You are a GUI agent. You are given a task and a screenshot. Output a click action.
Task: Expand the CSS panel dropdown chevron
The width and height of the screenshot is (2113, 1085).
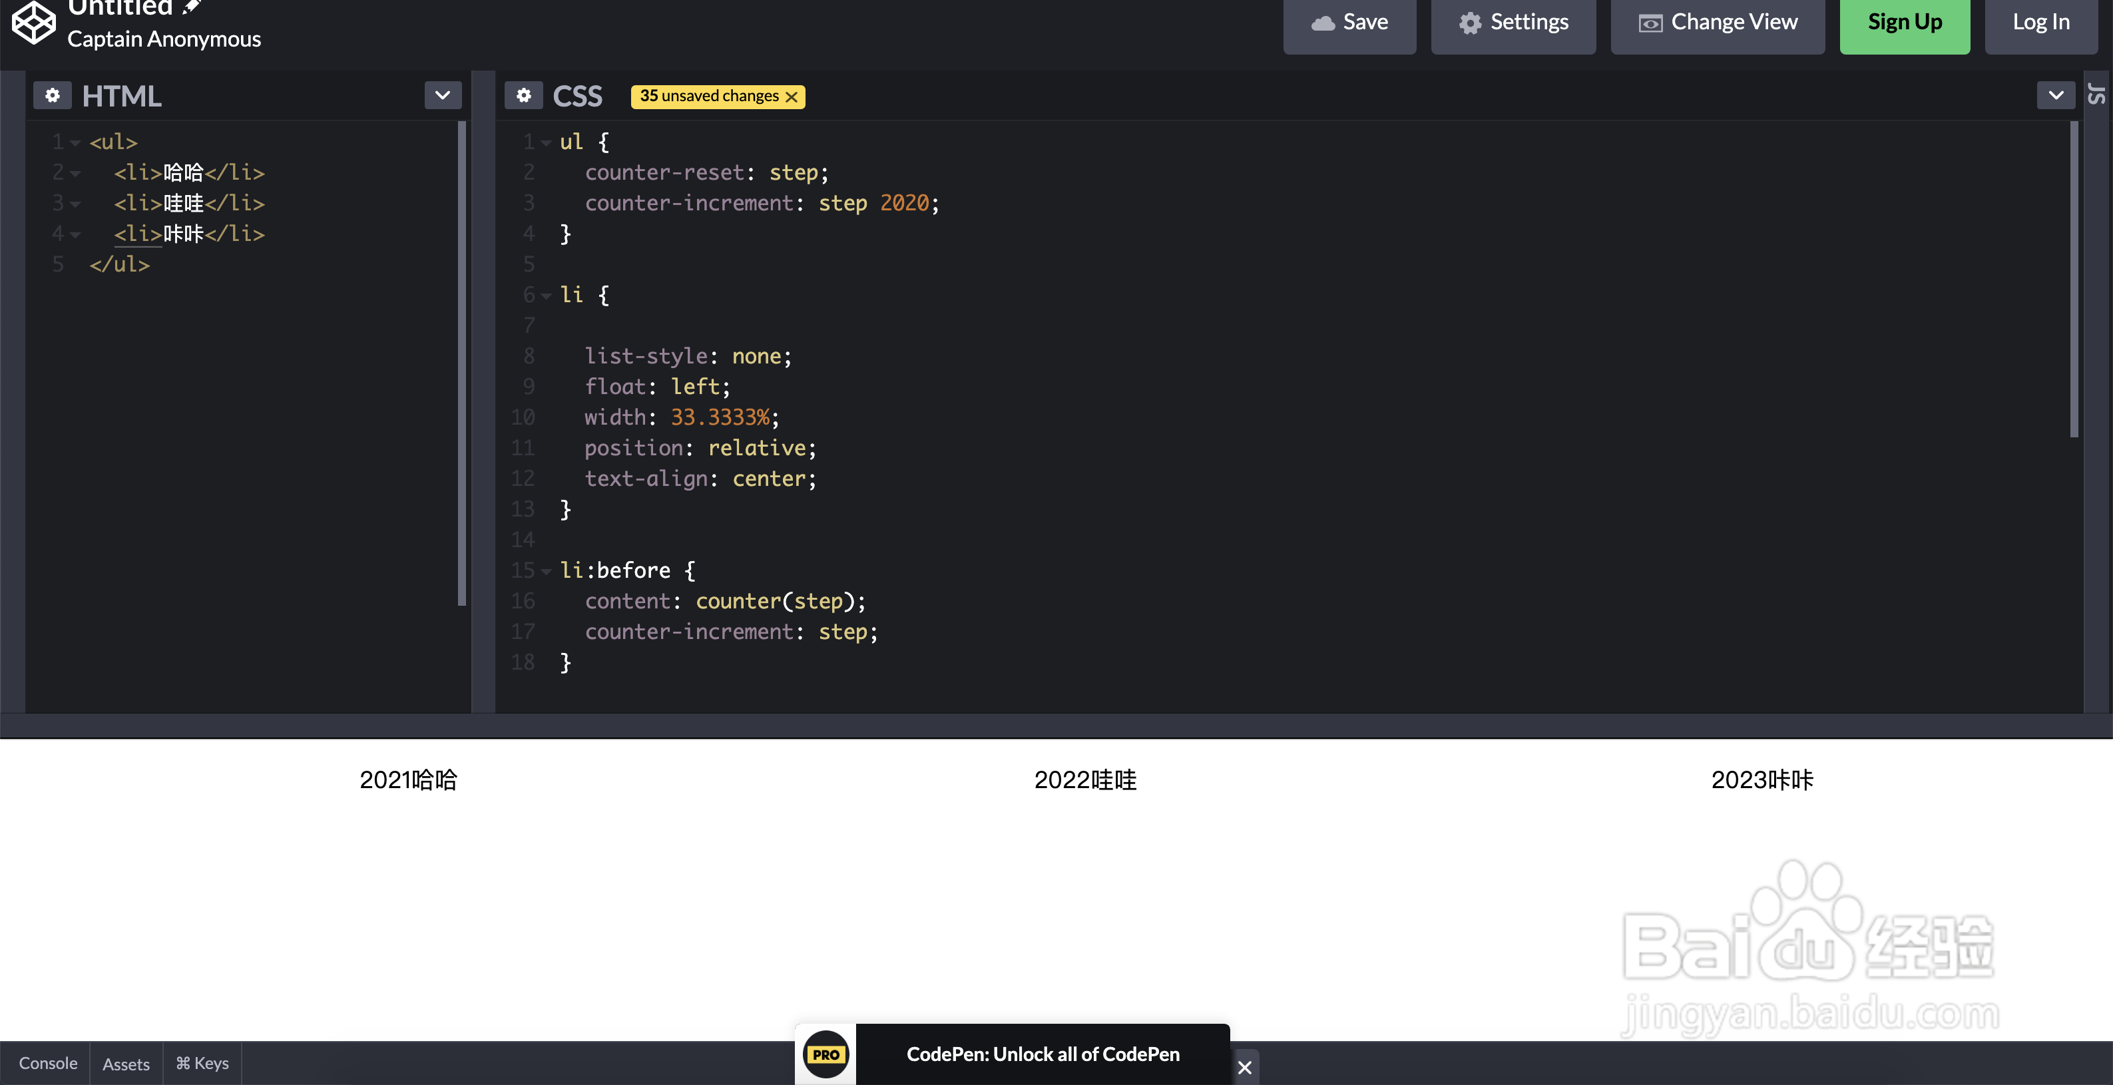coord(2056,95)
